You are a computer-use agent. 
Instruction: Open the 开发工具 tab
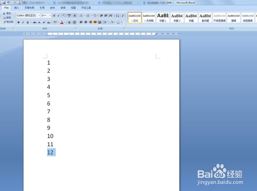click(86, 8)
